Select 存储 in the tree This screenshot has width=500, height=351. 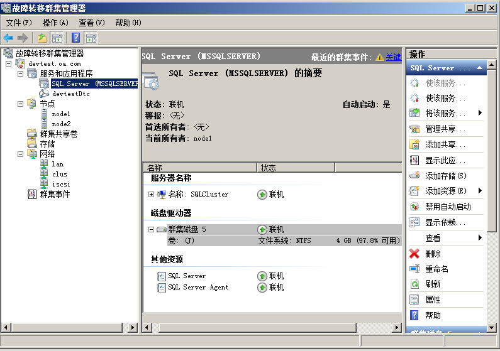click(x=47, y=144)
